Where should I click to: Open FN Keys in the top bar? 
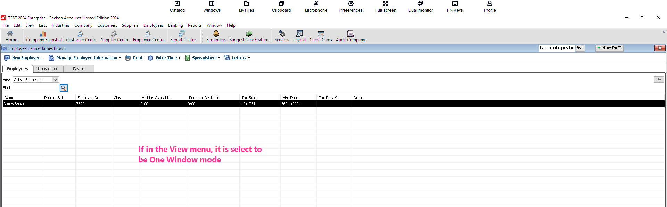point(455,7)
